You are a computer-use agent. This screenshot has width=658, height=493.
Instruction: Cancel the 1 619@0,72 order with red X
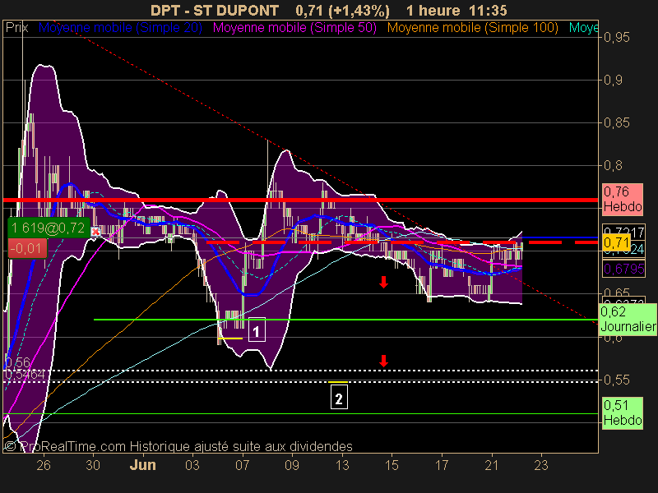click(x=95, y=232)
